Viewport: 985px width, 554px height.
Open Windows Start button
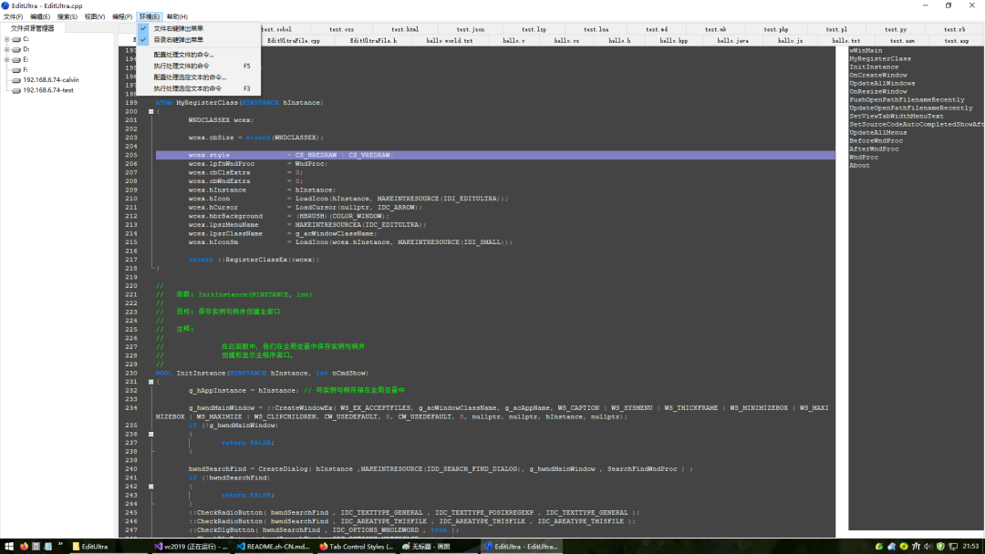tap(9, 547)
